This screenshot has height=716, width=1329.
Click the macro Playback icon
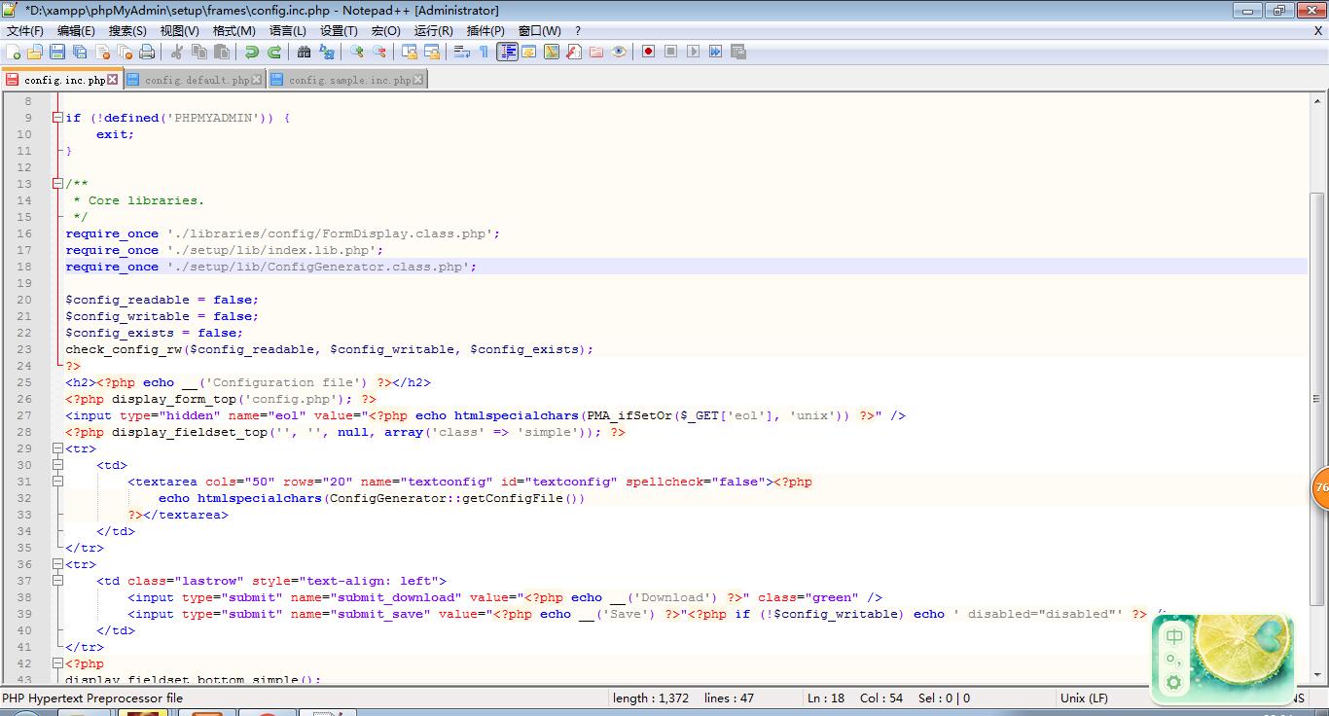(x=694, y=52)
